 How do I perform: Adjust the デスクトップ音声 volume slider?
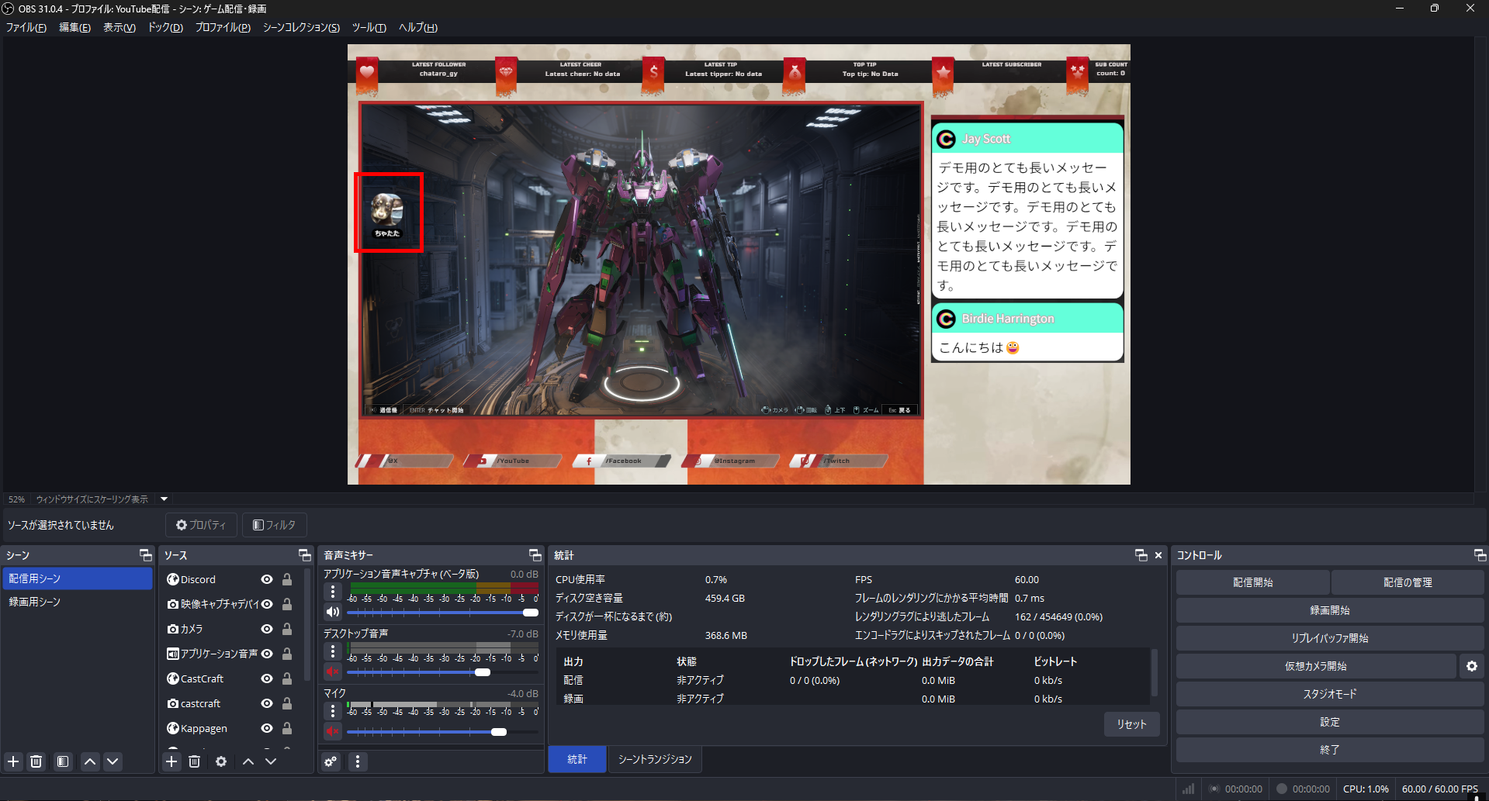pyautogui.click(x=442, y=672)
